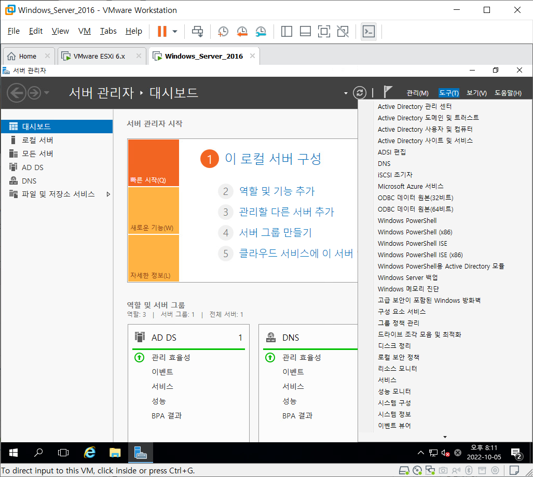Select 대시보드 in the sidebar
This screenshot has width=533, height=477.
point(57,127)
